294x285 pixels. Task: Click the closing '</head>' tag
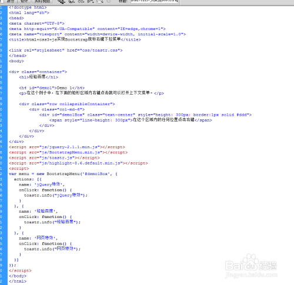(x=18, y=56)
